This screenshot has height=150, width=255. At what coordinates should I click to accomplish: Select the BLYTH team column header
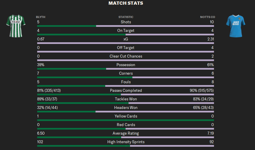[x=41, y=17]
